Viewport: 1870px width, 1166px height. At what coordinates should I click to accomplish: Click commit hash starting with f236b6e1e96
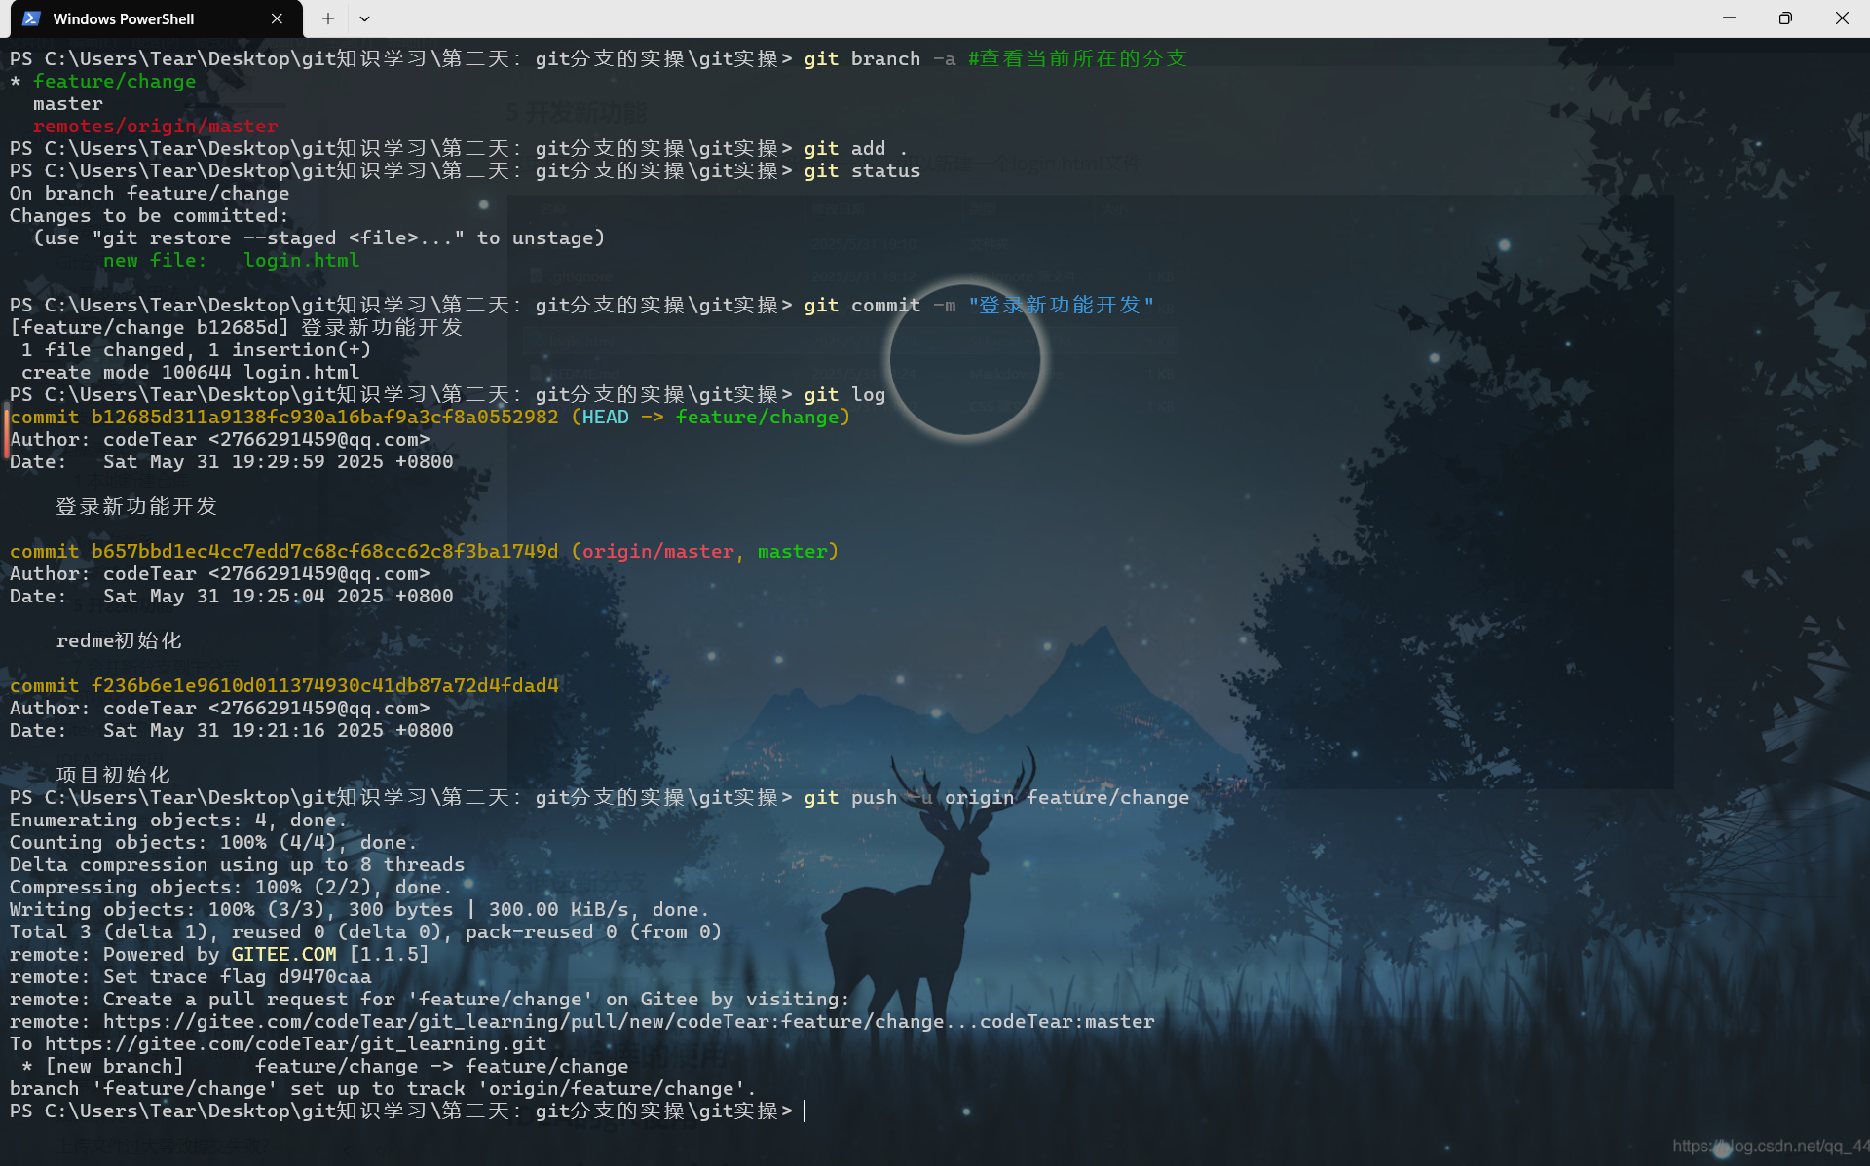tap(324, 685)
